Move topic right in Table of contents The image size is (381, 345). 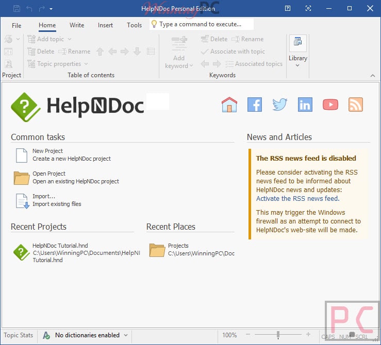(125, 51)
